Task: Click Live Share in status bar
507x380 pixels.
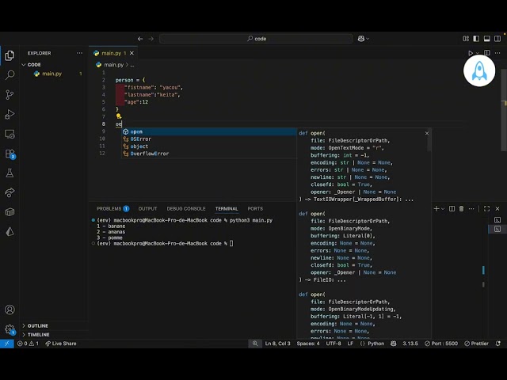Action: click(x=61, y=344)
